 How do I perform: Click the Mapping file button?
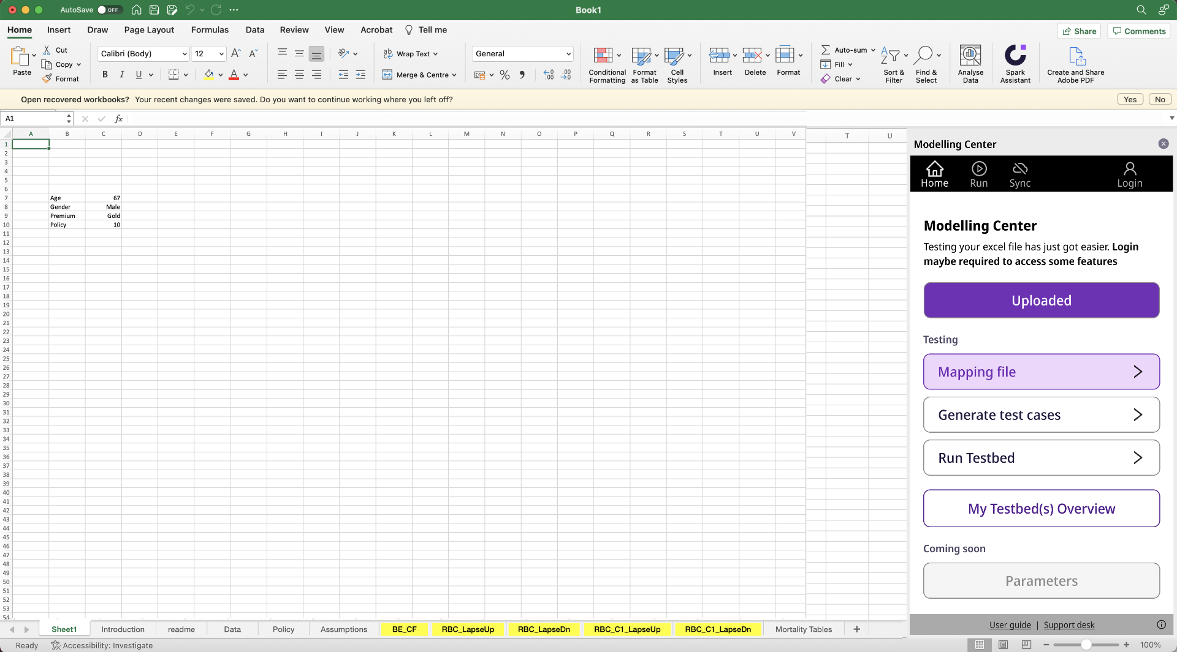click(x=1041, y=372)
